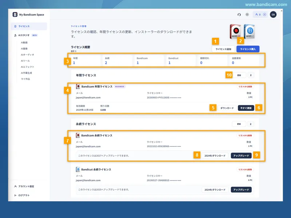Select the 年間 summary card
The height and width of the screenshot is (218, 291).
point(86,60)
